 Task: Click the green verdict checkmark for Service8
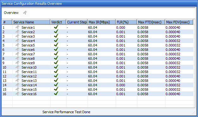click(56, 58)
